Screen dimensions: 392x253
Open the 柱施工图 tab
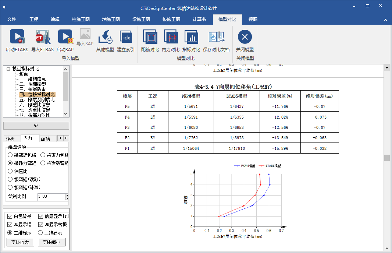[x=81, y=19]
